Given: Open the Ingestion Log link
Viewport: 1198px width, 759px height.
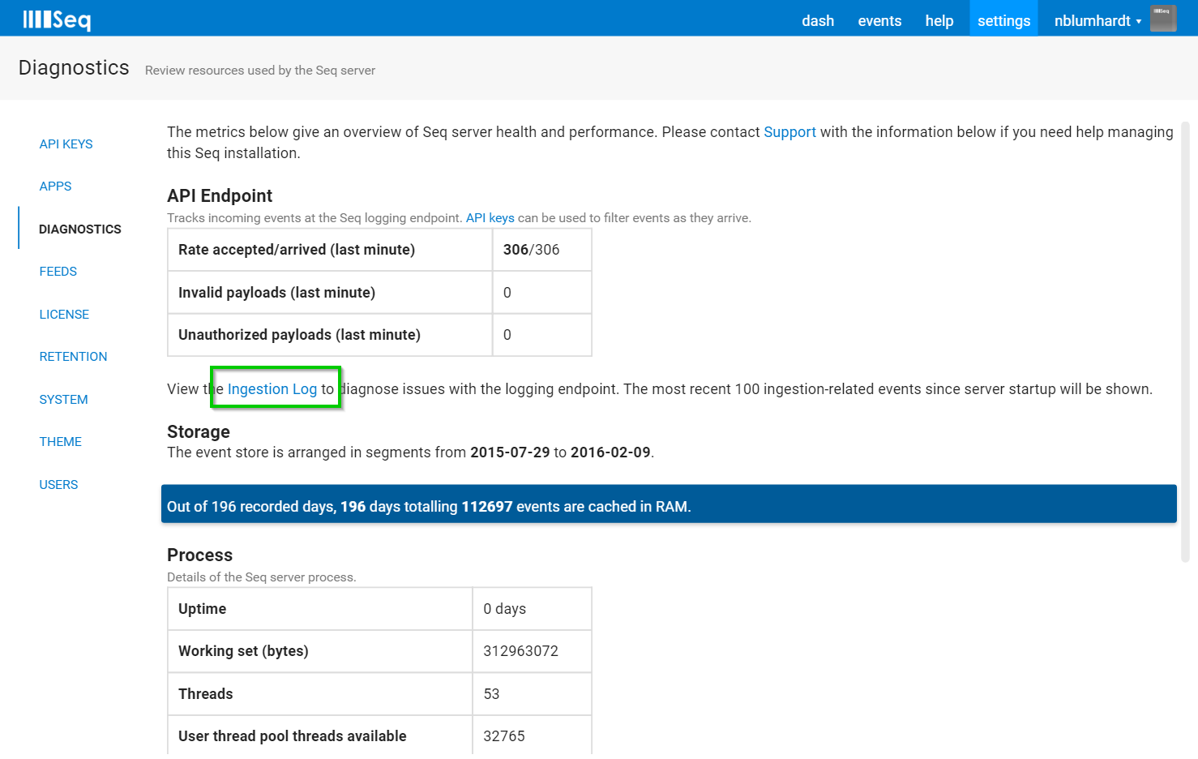Looking at the screenshot, I should (x=272, y=389).
